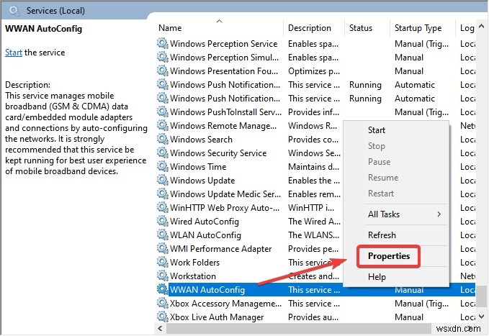489x336 pixels.
Task: Click the Windows Remote Manage... gear icon
Action: [163, 125]
